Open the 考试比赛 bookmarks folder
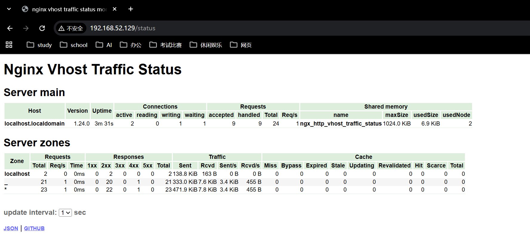 pyautogui.click(x=166, y=45)
